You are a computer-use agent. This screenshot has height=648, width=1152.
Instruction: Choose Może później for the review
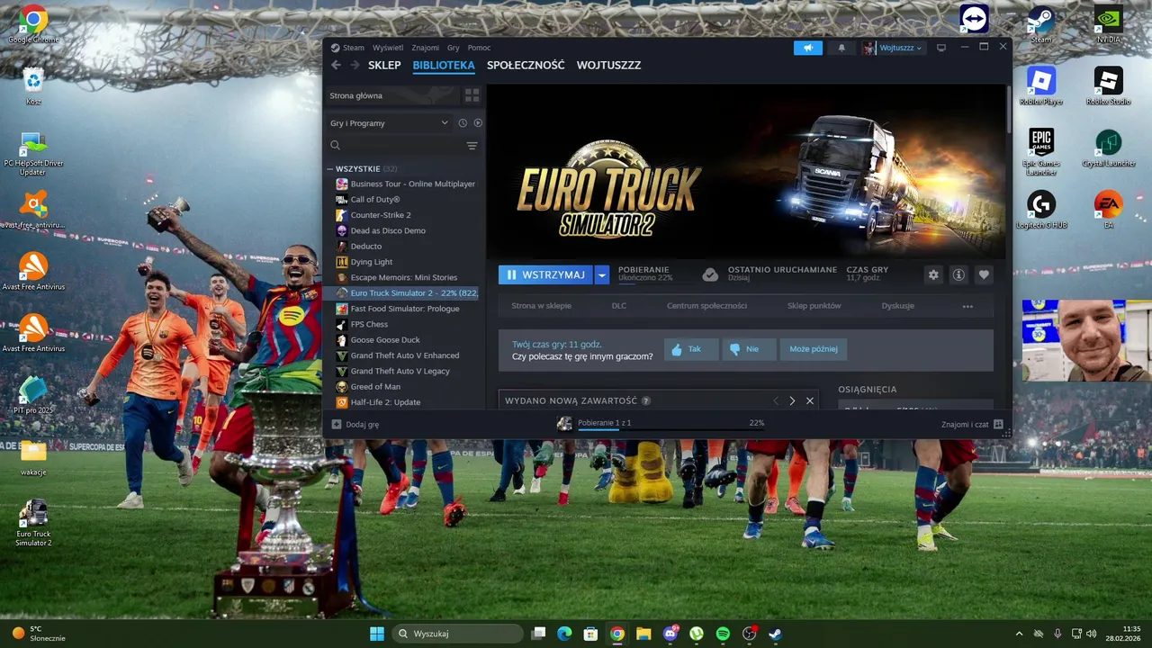coord(814,349)
